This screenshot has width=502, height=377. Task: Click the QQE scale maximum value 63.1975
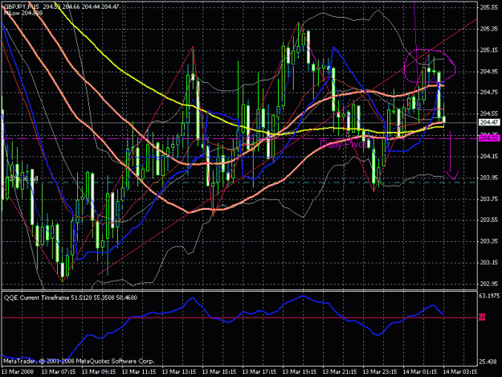pyautogui.click(x=489, y=296)
